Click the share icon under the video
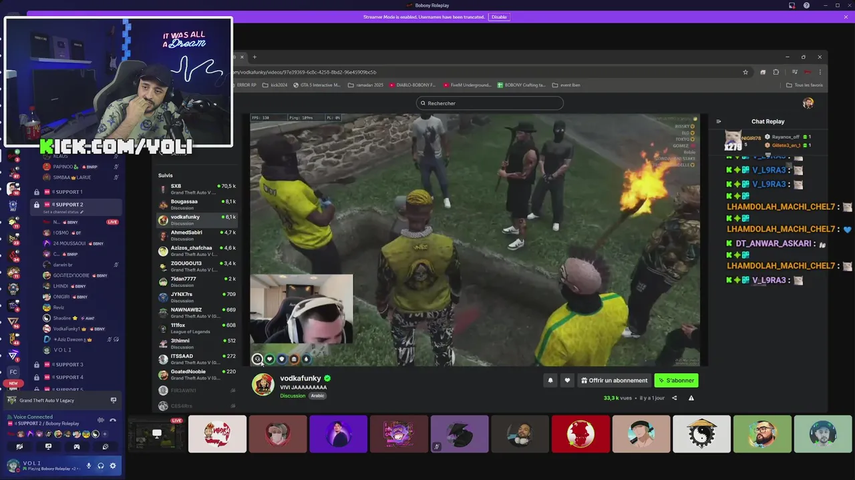Image resolution: width=855 pixels, height=480 pixels. [674, 398]
